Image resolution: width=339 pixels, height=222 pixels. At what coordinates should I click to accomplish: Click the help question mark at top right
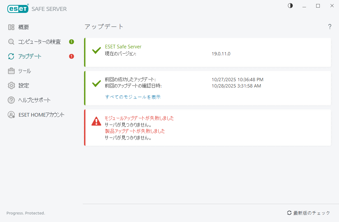tap(330, 27)
